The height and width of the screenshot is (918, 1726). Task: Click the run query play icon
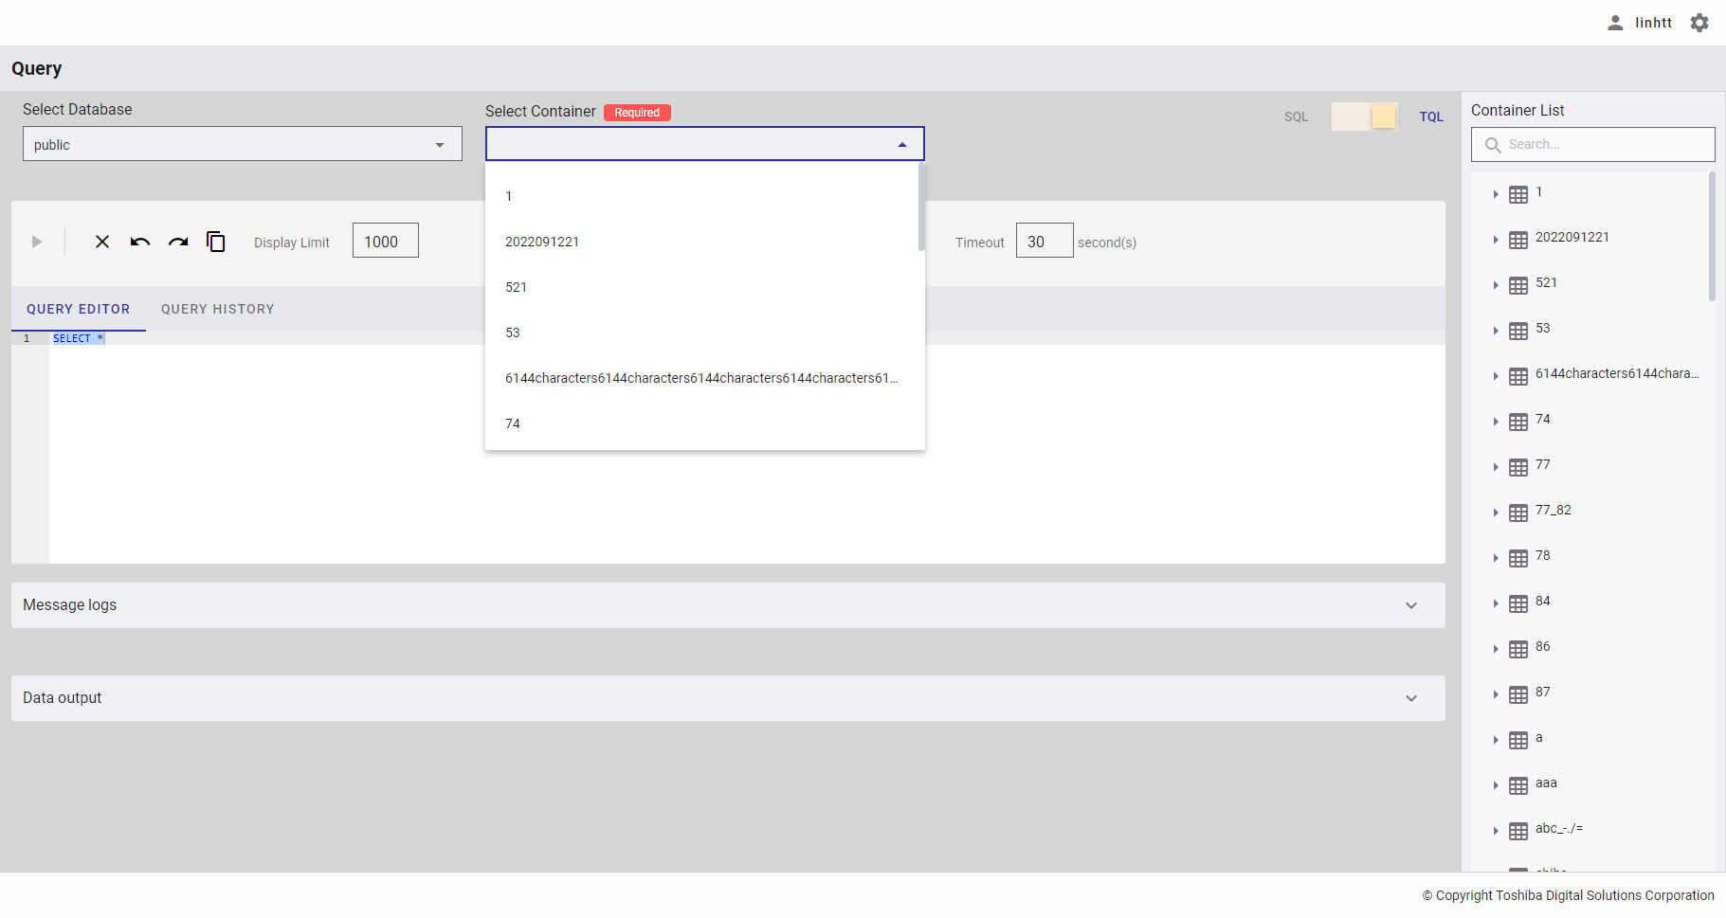[37, 243]
